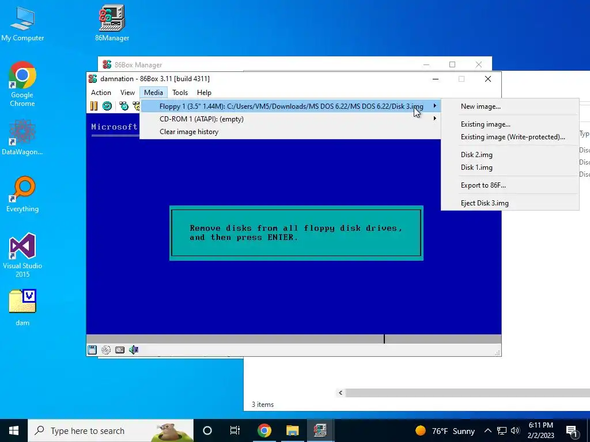590x442 pixels.
Task: Open Chrome from the taskbar
Action: [264, 430]
